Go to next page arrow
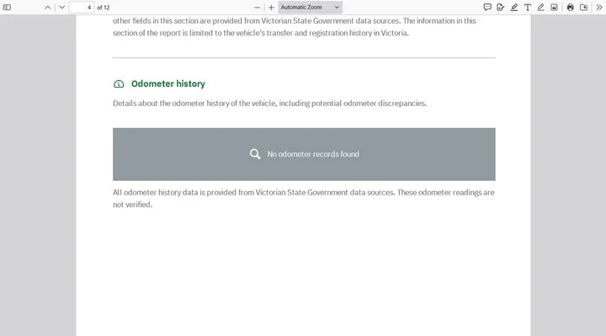Image resolution: width=606 pixels, height=336 pixels. [61, 8]
